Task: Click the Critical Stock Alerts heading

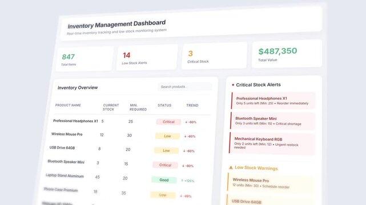Action: (x=258, y=85)
